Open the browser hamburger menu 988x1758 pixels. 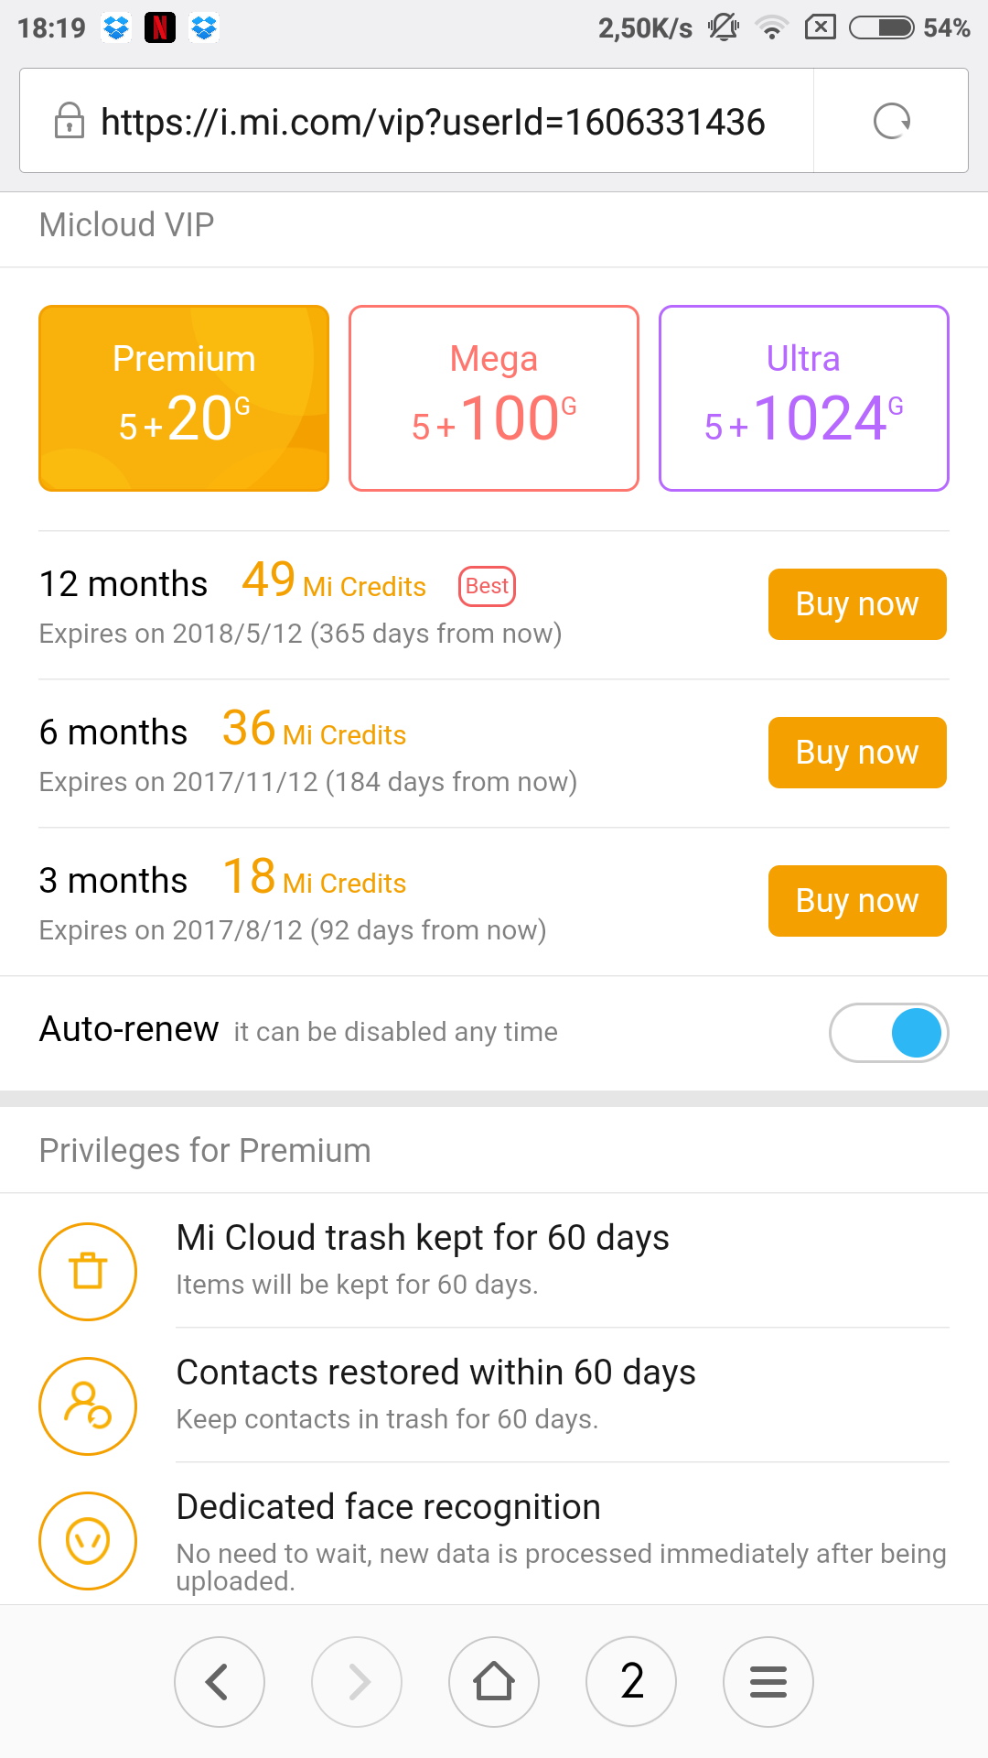point(768,1682)
